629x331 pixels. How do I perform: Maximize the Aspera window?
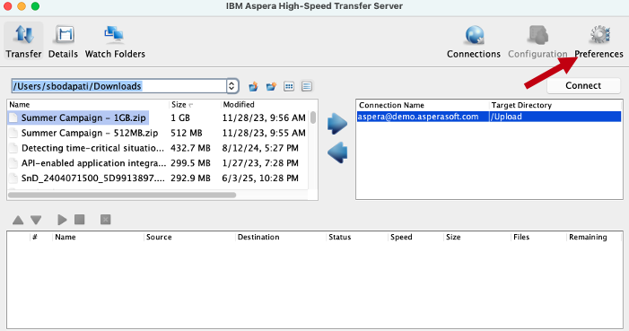35,6
